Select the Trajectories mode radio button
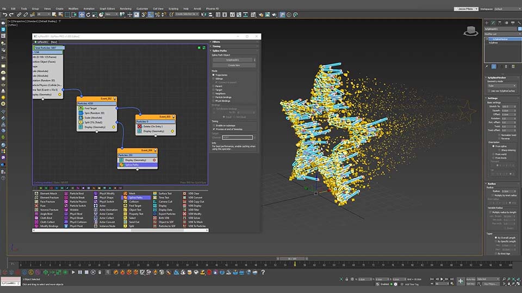The image size is (522, 293). pos(214,75)
